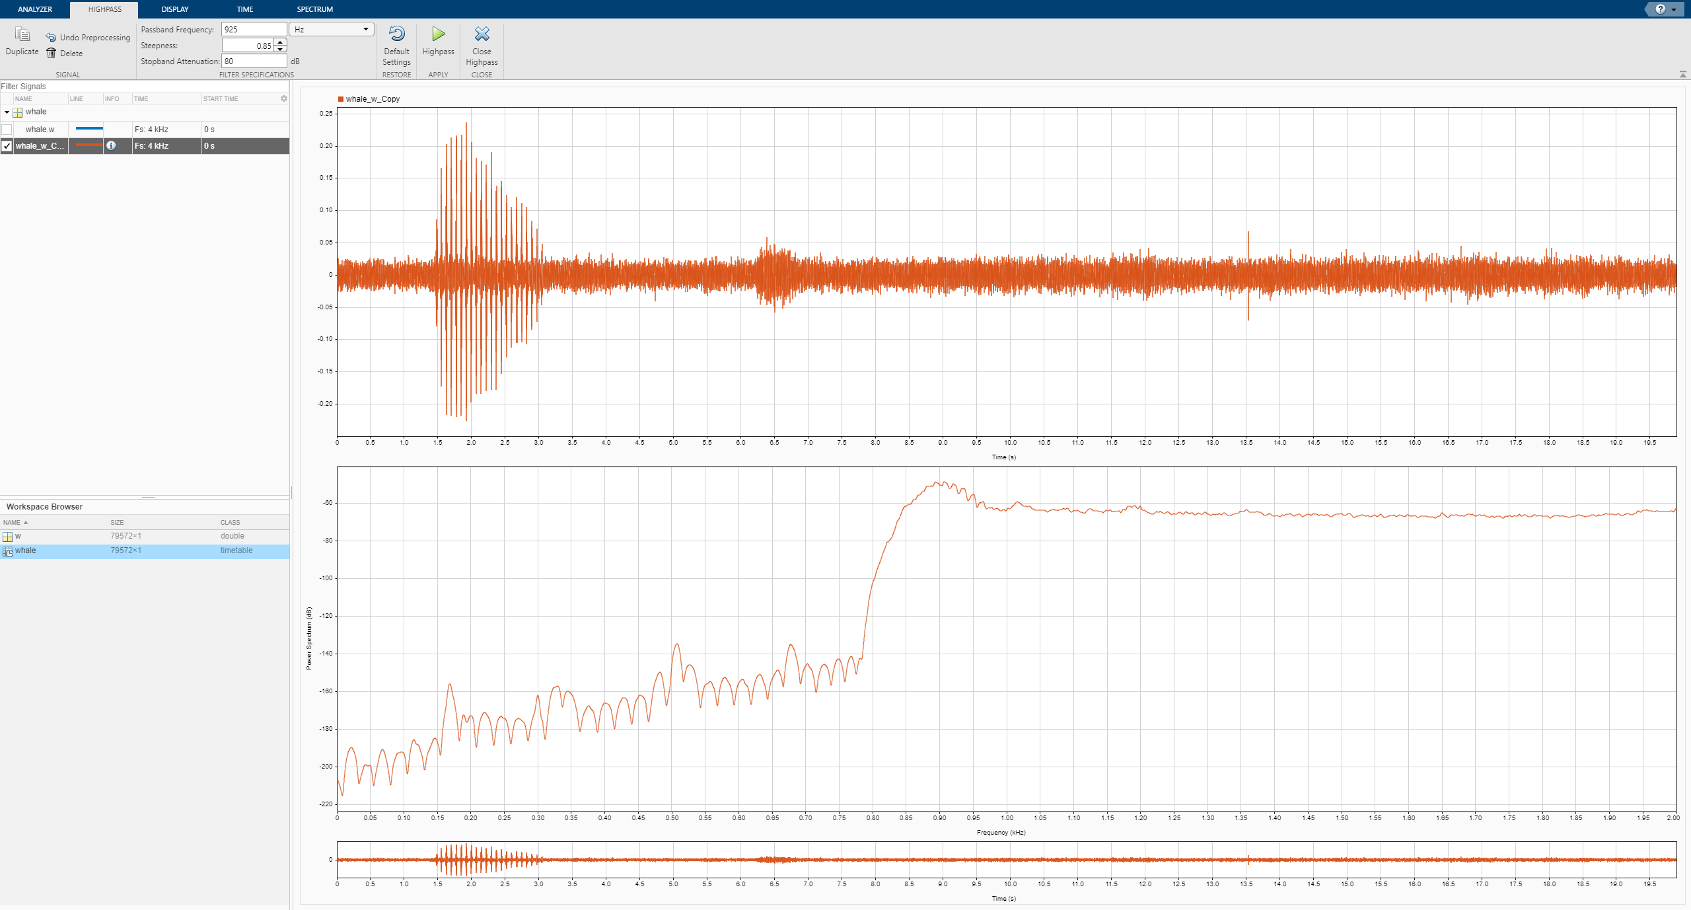Collapse the whale signal tree node

click(7, 112)
